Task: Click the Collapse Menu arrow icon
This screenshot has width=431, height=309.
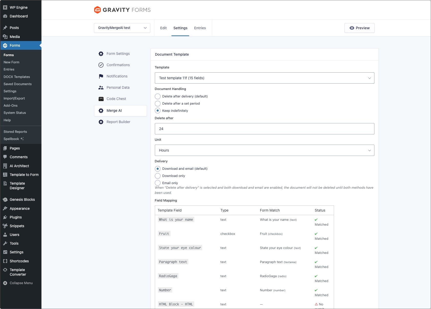Action: [x=5, y=283]
